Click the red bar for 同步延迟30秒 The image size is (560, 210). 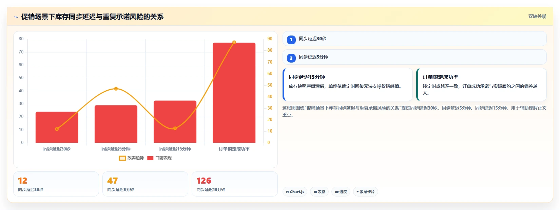(x=57, y=127)
